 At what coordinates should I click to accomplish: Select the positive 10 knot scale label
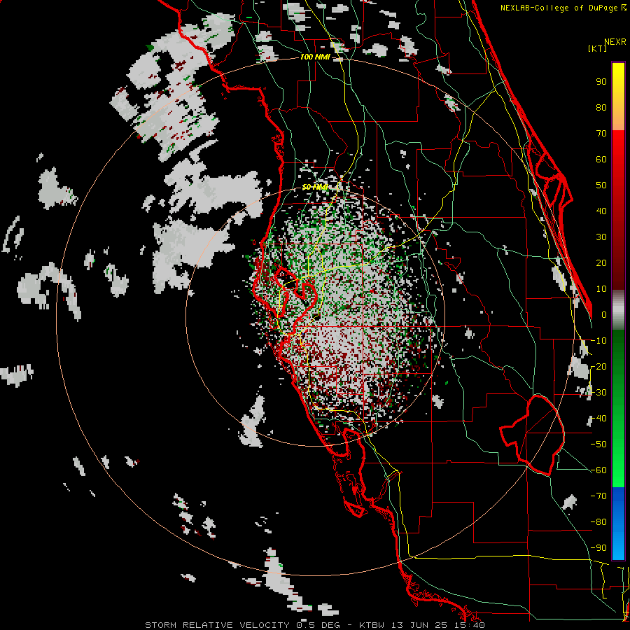click(x=601, y=289)
